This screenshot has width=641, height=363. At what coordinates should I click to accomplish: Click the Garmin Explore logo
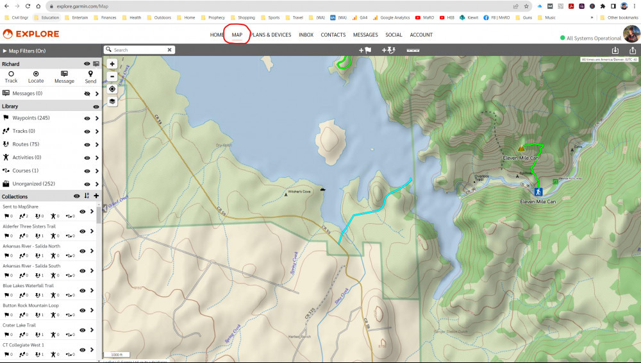(31, 34)
